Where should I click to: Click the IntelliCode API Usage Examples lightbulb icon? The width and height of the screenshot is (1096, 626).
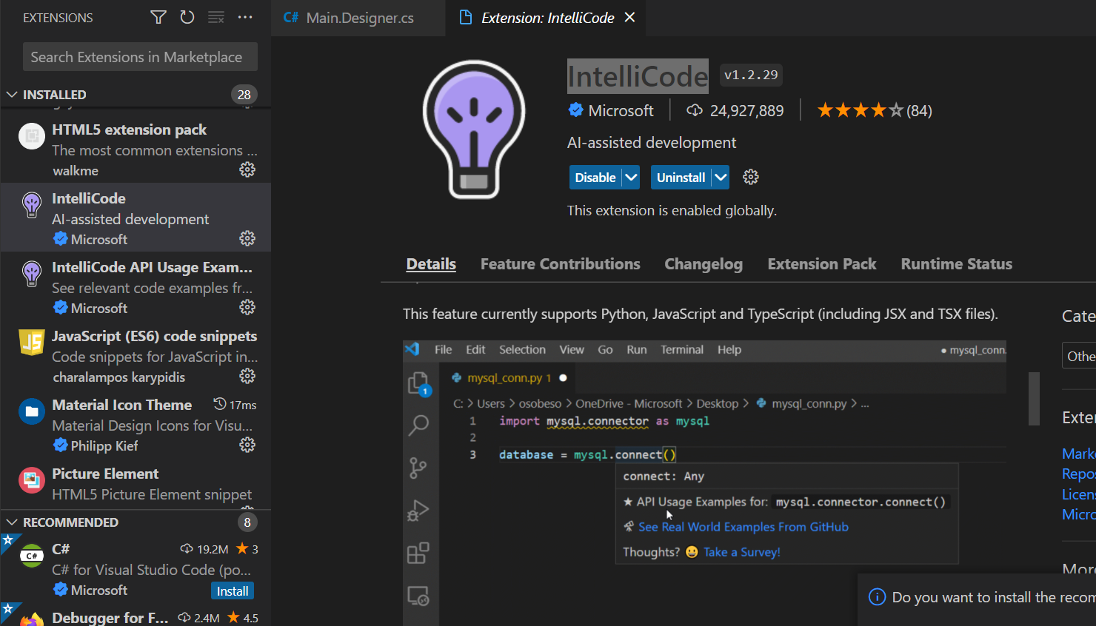[x=32, y=274]
